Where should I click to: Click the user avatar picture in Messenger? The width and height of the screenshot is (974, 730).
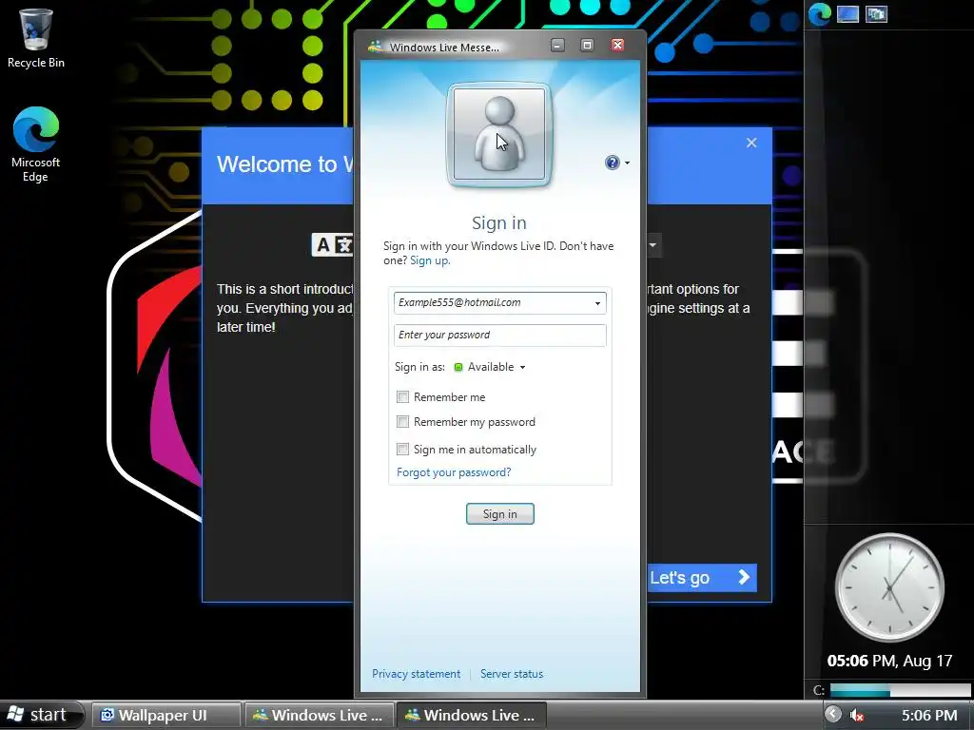click(499, 134)
